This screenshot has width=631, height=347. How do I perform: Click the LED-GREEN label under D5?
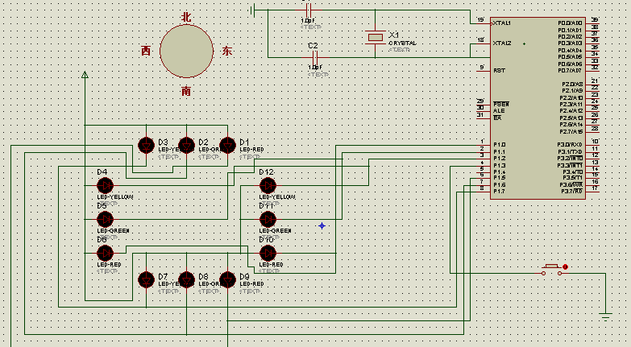tap(113, 231)
